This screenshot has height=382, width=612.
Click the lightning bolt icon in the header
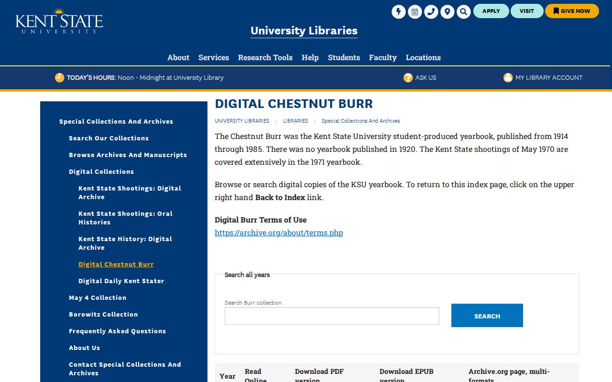pyautogui.click(x=399, y=11)
